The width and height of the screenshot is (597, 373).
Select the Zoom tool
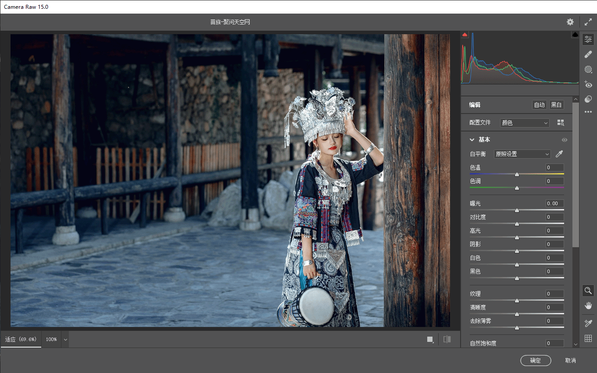(588, 290)
